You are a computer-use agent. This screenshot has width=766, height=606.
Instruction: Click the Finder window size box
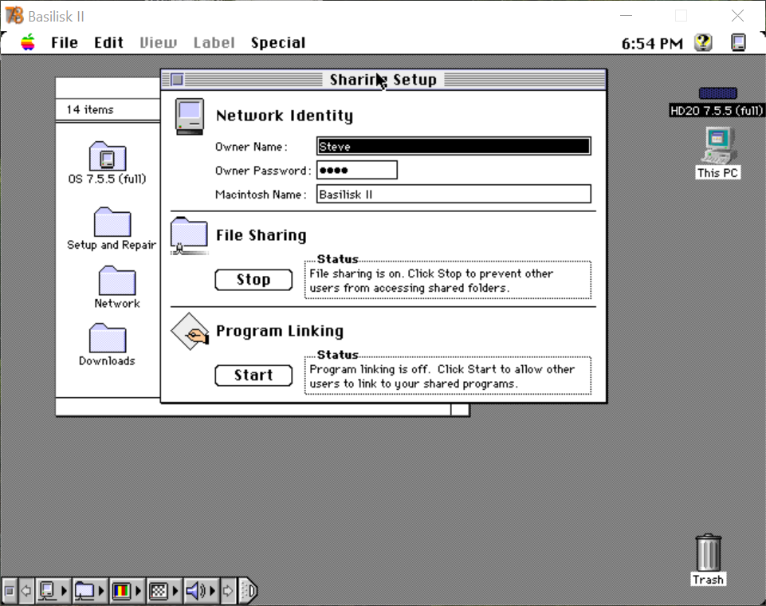pos(460,410)
